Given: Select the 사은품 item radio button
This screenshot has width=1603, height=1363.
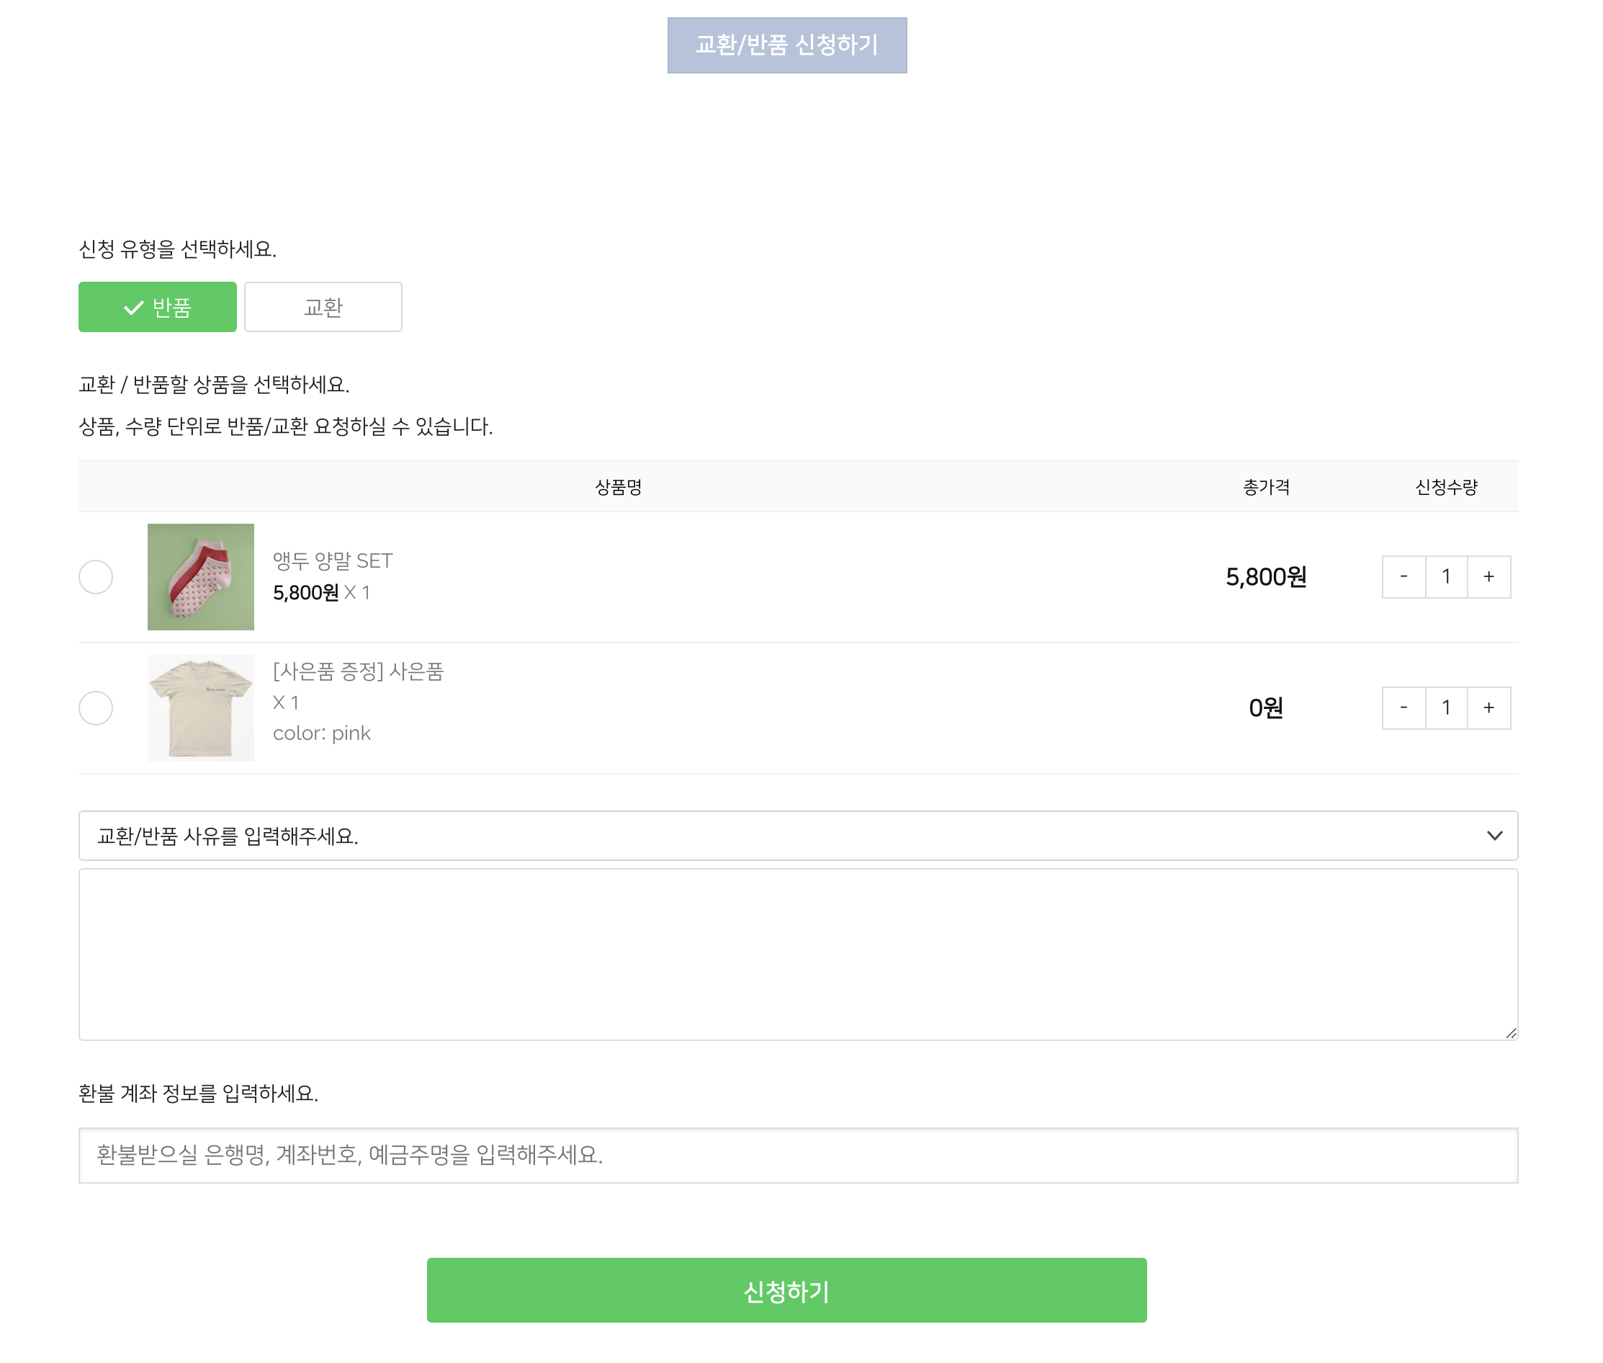Looking at the screenshot, I should coord(96,707).
